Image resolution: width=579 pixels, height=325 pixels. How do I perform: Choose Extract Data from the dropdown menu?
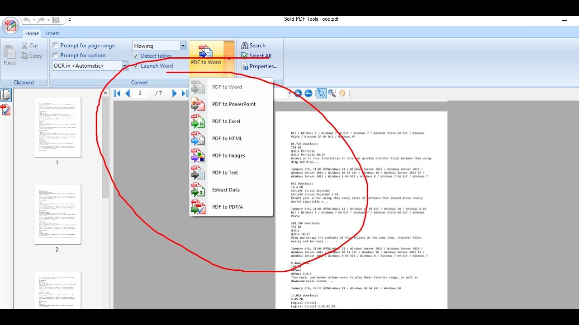point(231,190)
